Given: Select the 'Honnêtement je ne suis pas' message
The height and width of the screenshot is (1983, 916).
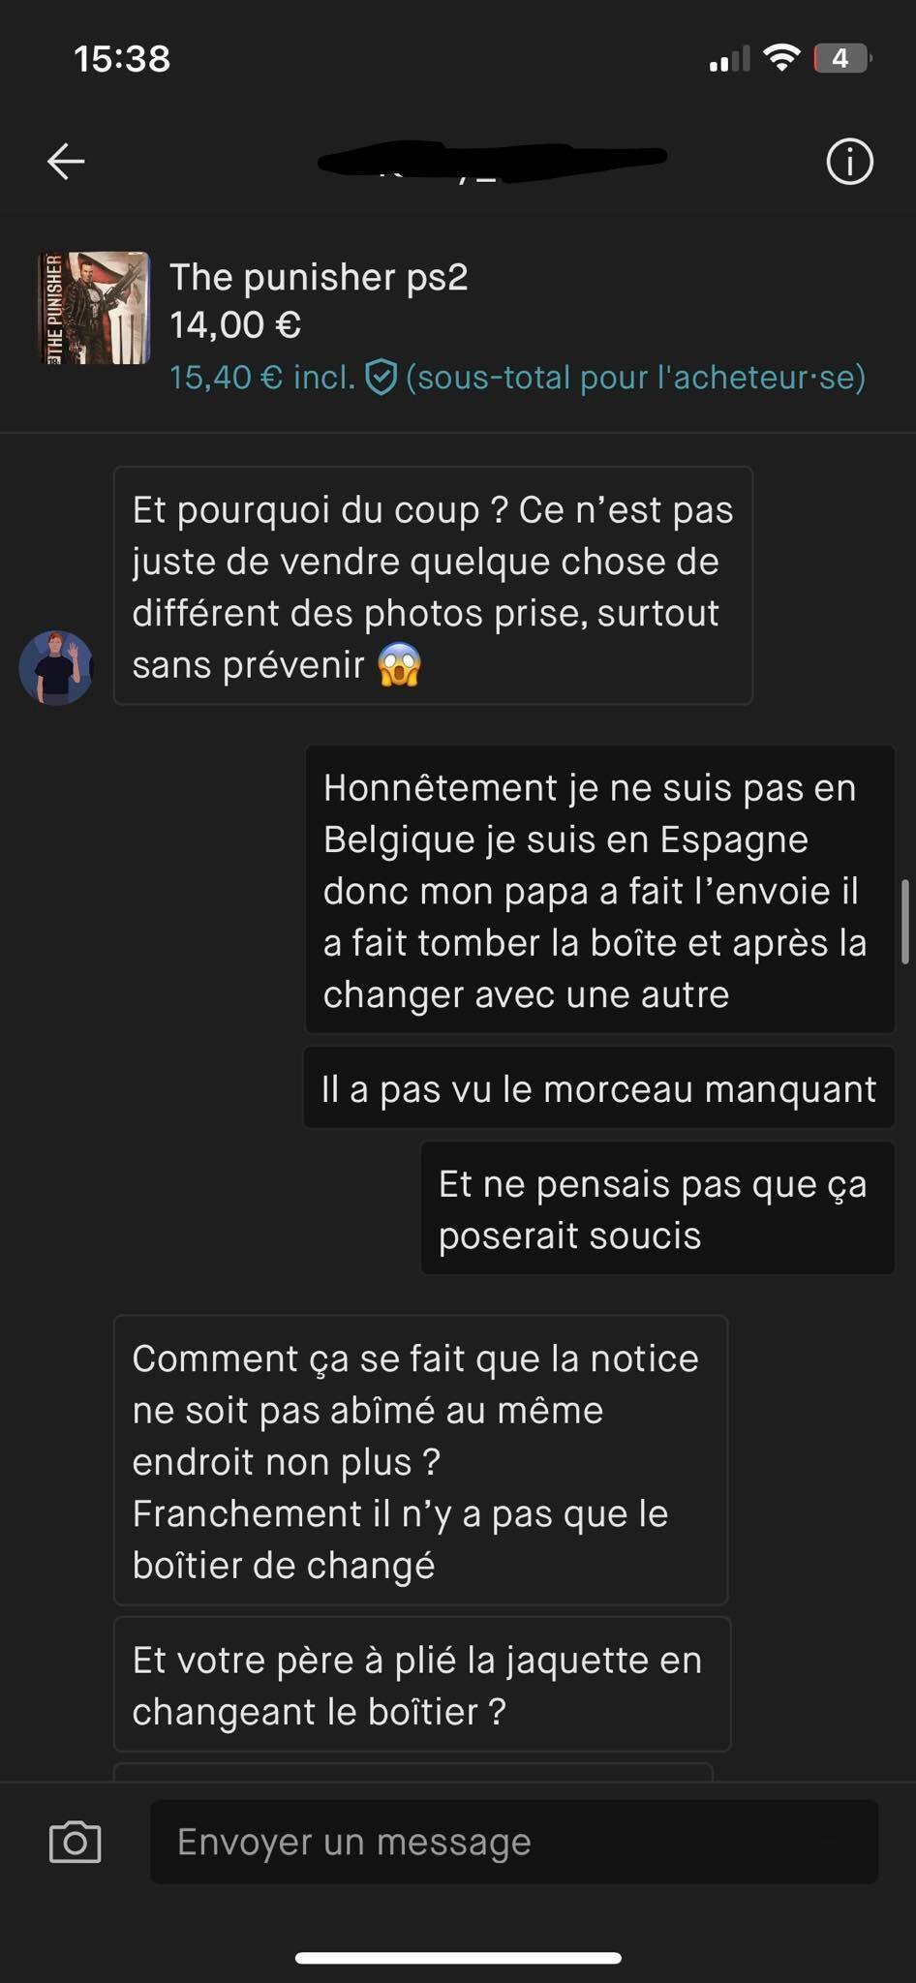Looking at the screenshot, I should [599, 890].
